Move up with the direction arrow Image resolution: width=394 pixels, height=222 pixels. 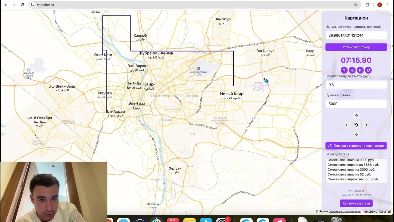pos(356,116)
